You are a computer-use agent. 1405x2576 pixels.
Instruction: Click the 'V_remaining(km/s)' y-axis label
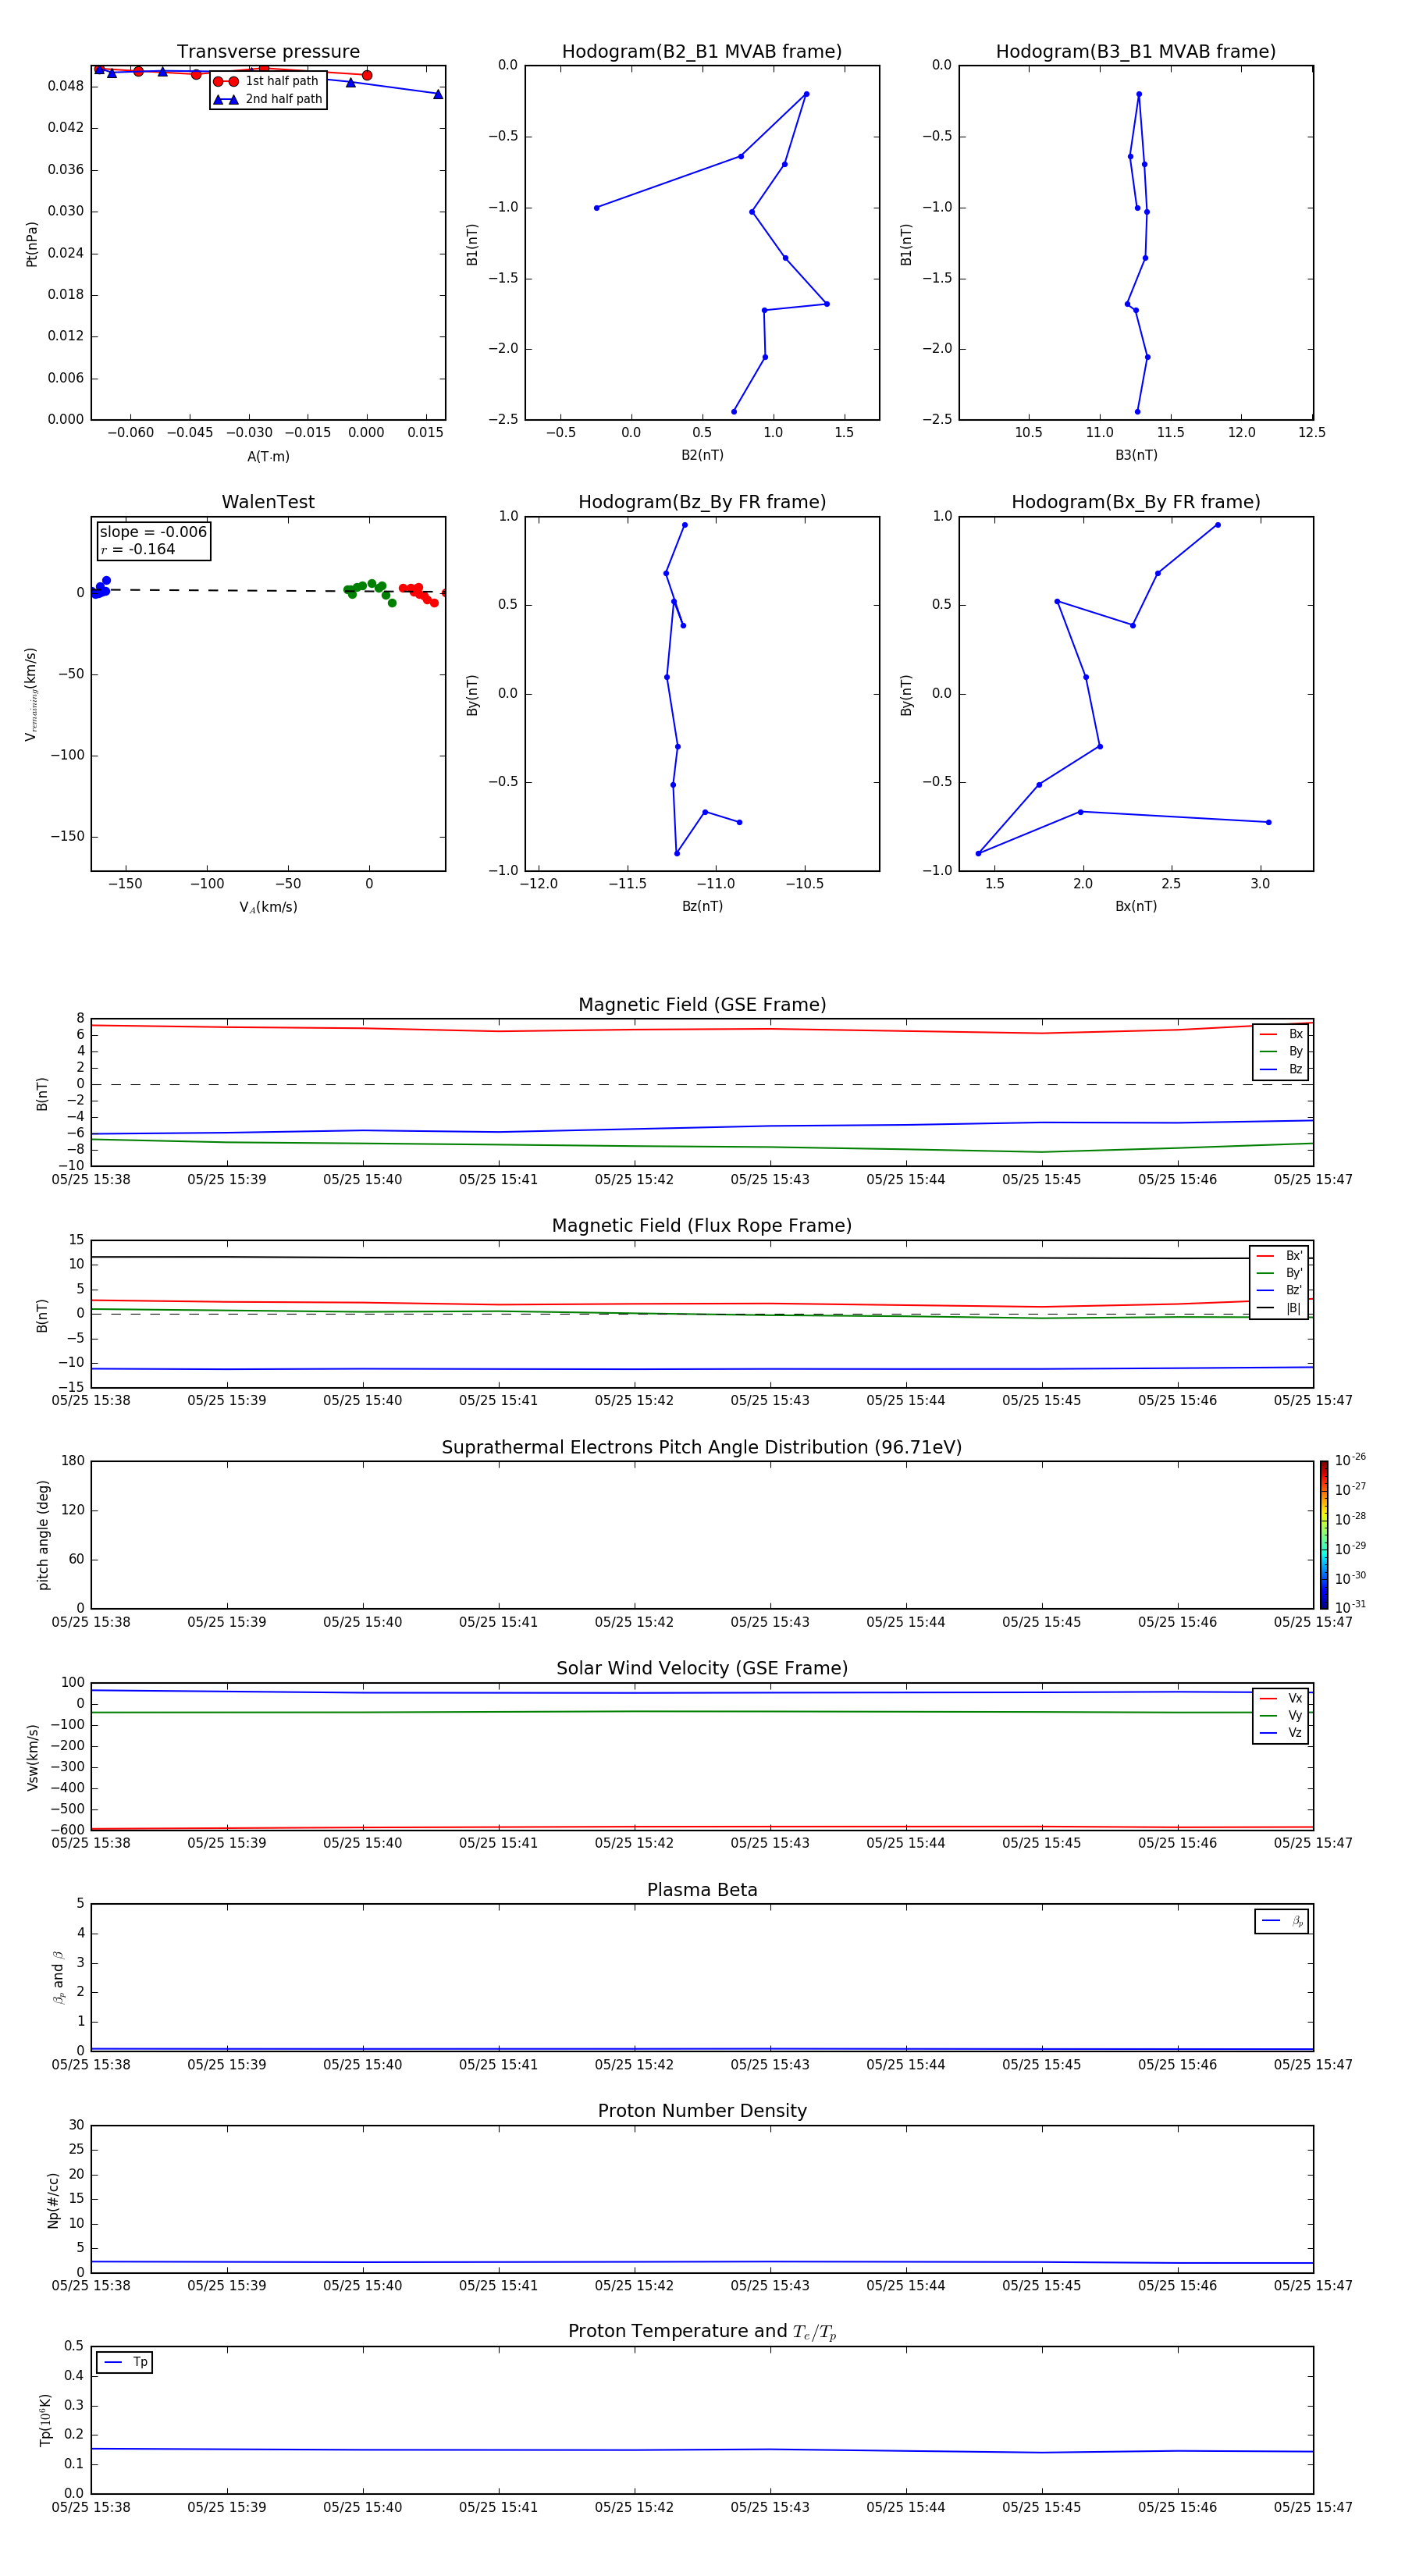click(x=32, y=694)
